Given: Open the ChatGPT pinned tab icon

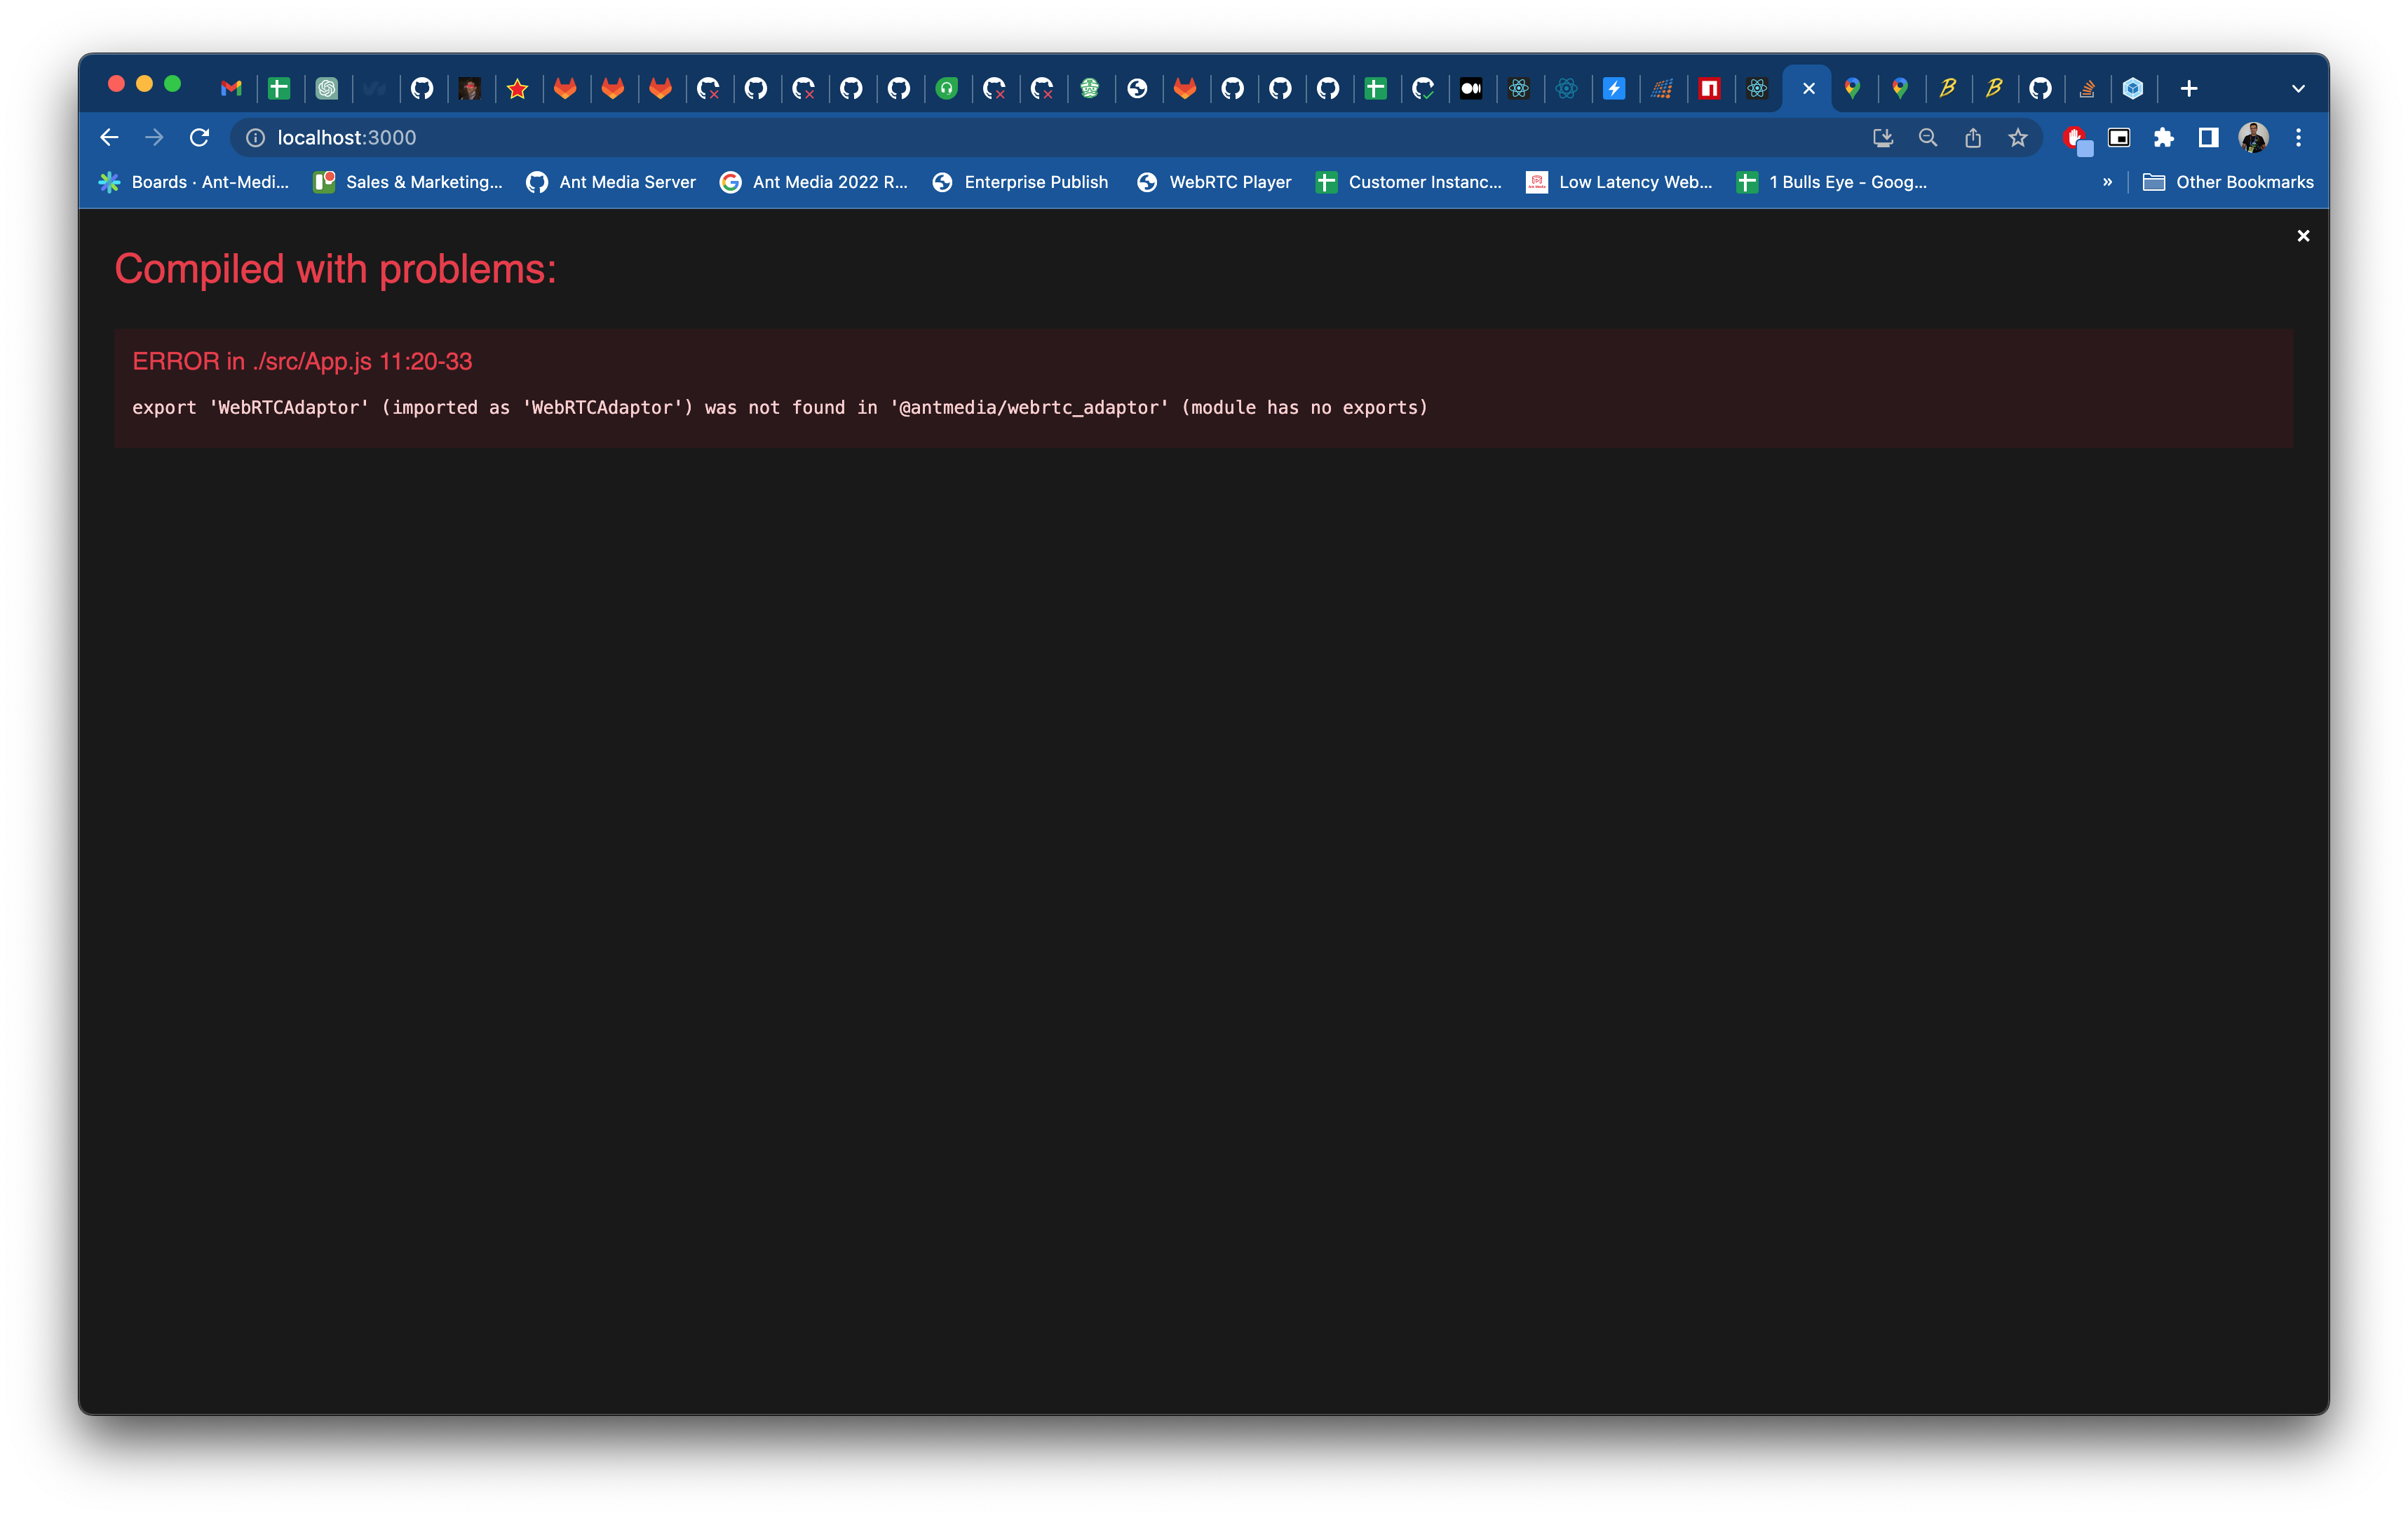Looking at the screenshot, I should coord(328,88).
